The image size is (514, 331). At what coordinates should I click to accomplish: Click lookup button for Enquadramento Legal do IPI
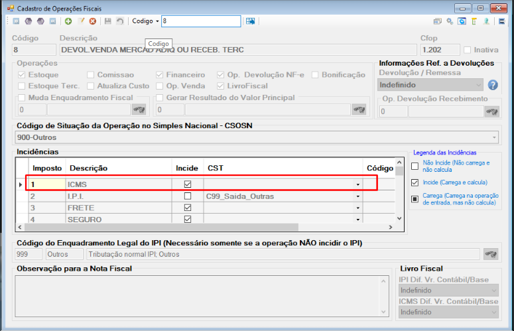tap(491, 254)
